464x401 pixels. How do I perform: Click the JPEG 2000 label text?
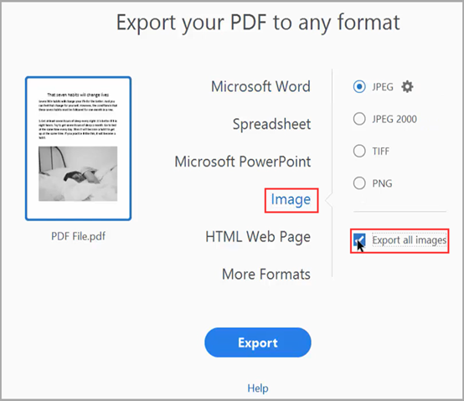pos(394,119)
